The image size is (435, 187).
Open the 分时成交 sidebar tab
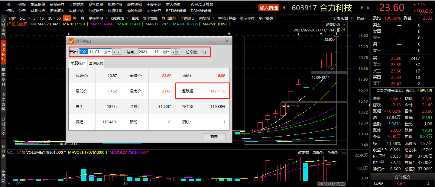3,126
